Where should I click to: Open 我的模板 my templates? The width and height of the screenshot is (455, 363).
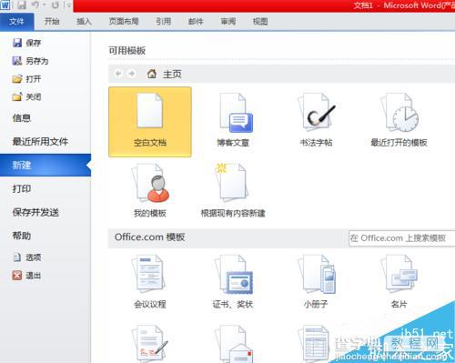[x=150, y=191]
